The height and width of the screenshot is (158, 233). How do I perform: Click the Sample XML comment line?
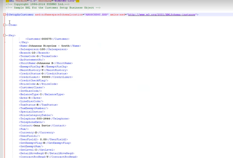pos(53,7)
